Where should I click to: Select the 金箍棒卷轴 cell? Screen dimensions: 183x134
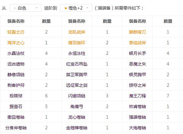[x=77, y=128]
